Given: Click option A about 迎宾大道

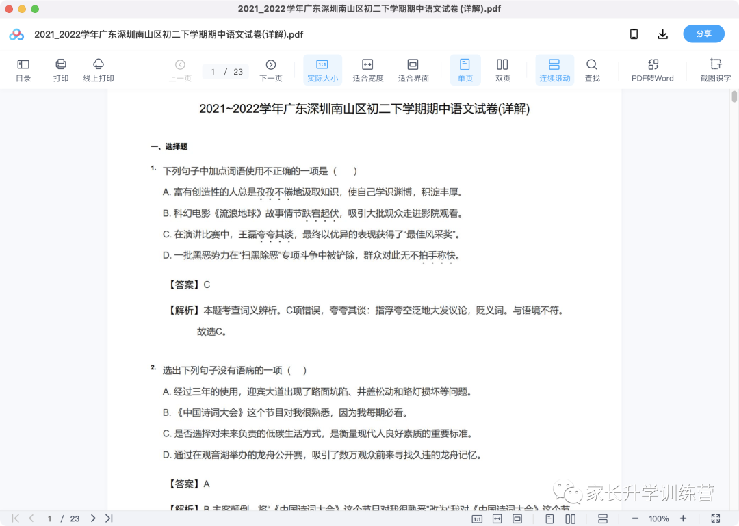Looking at the screenshot, I should coord(317,392).
